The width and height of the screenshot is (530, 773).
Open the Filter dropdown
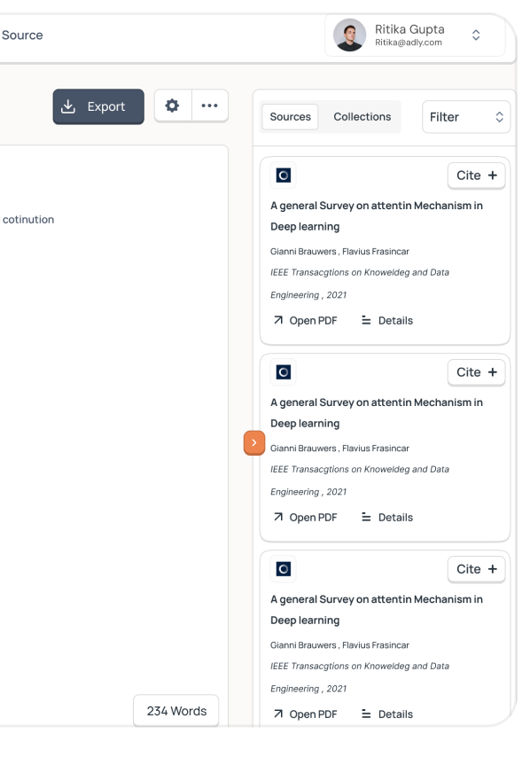(x=466, y=117)
